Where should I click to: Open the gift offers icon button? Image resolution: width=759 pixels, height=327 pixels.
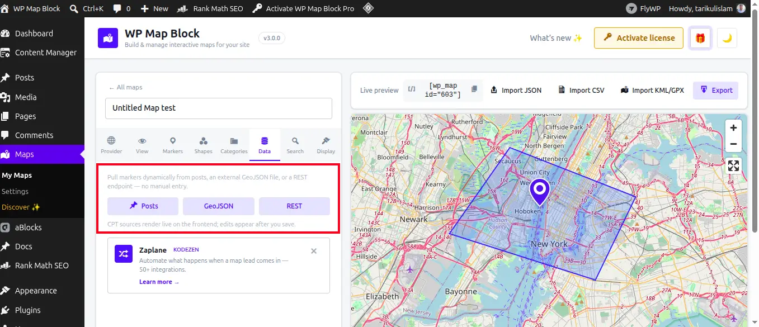tap(700, 38)
